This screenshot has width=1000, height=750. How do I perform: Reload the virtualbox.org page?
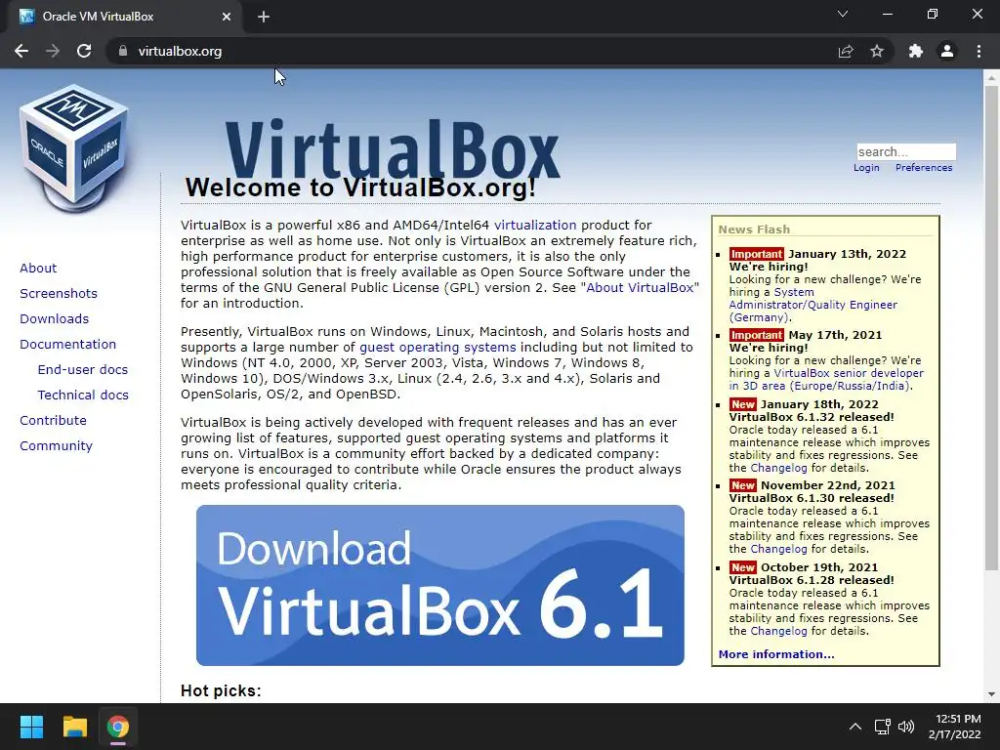(84, 51)
